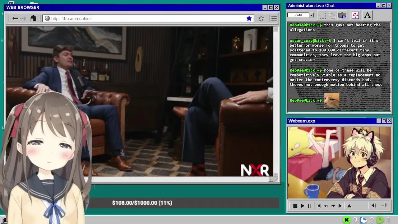This screenshot has width=398, height=224.
Task: Click the blue crescent icon in taskbar
Action: pyautogui.click(x=363, y=220)
